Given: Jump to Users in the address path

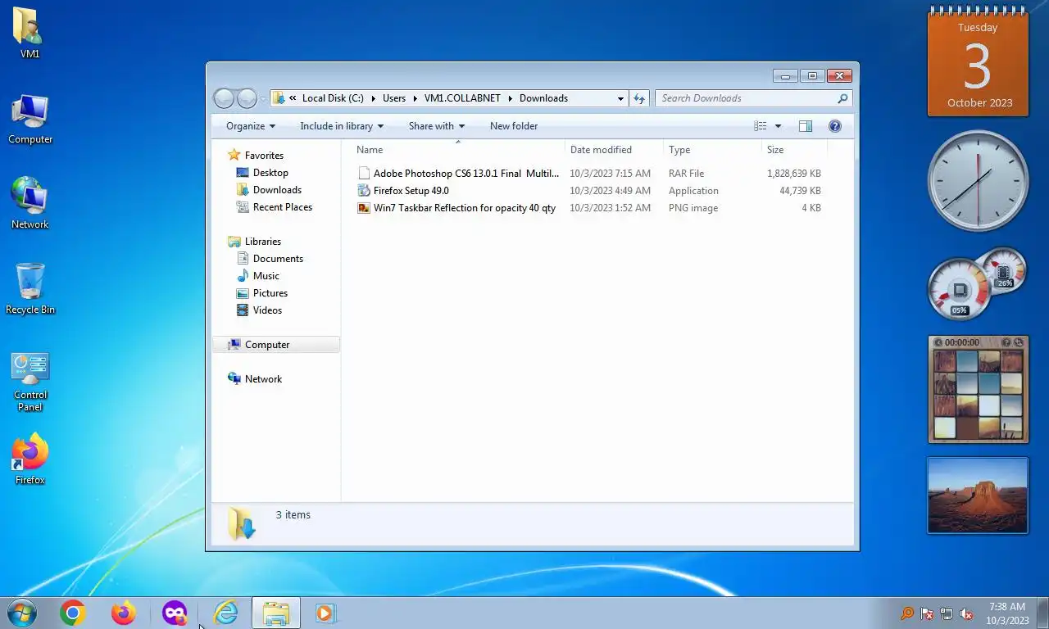Looking at the screenshot, I should point(394,98).
